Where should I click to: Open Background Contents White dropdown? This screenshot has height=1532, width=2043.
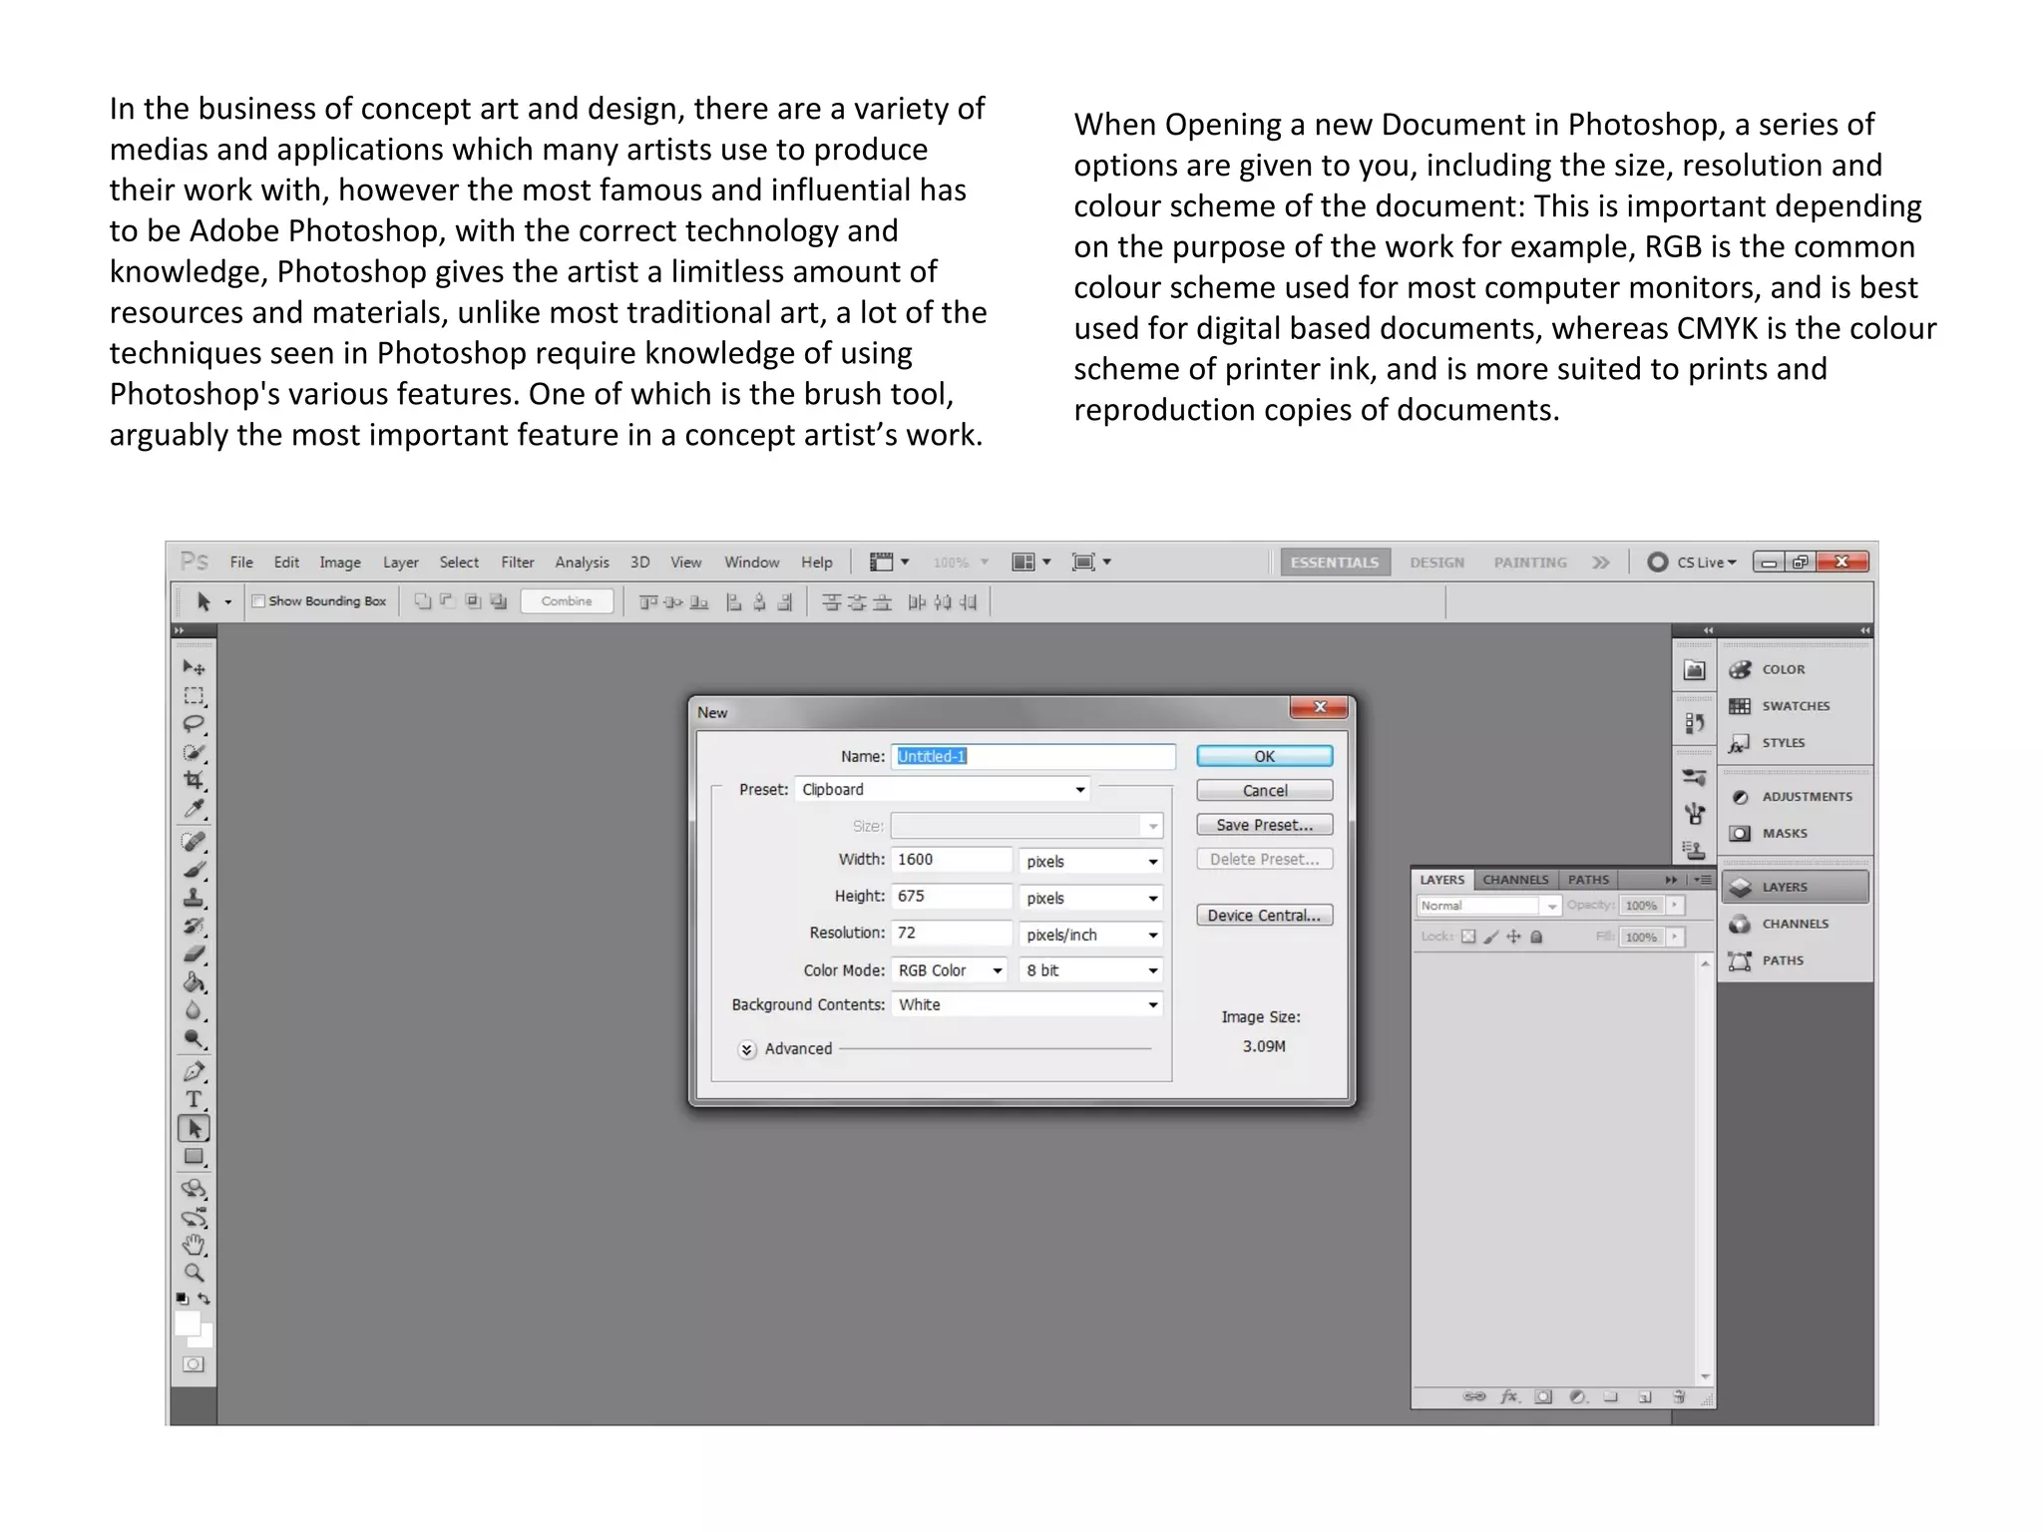click(1027, 1004)
